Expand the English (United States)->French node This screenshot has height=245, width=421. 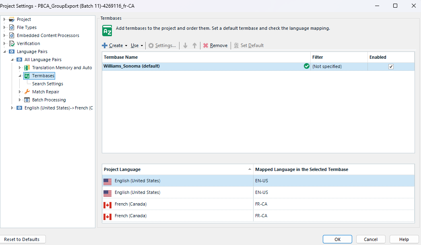12,107
